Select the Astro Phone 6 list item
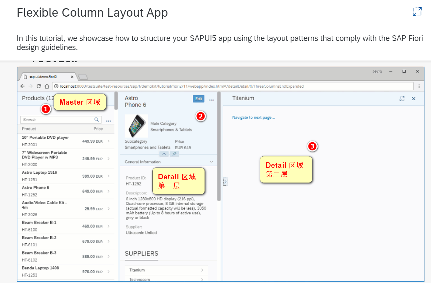Image resolution: width=431 pixels, height=283 pixels. (x=65, y=191)
